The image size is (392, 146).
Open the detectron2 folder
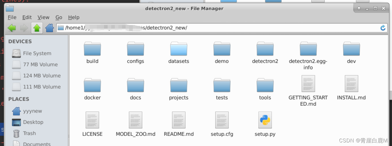[x=265, y=49]
